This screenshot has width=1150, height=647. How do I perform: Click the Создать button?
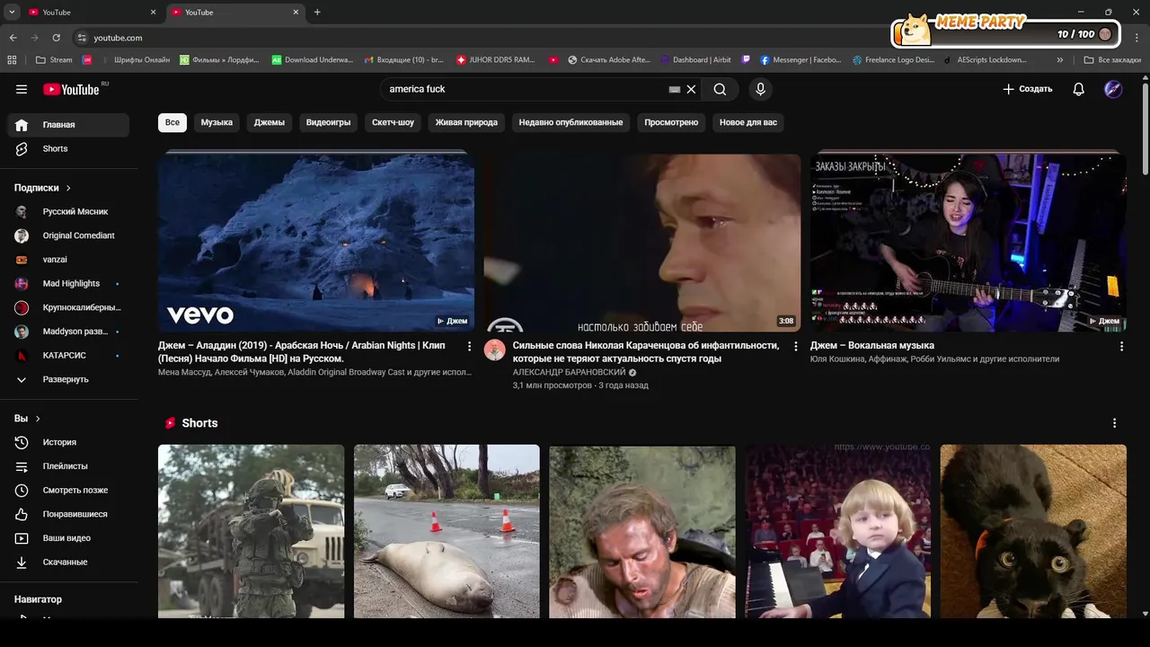1027,89
